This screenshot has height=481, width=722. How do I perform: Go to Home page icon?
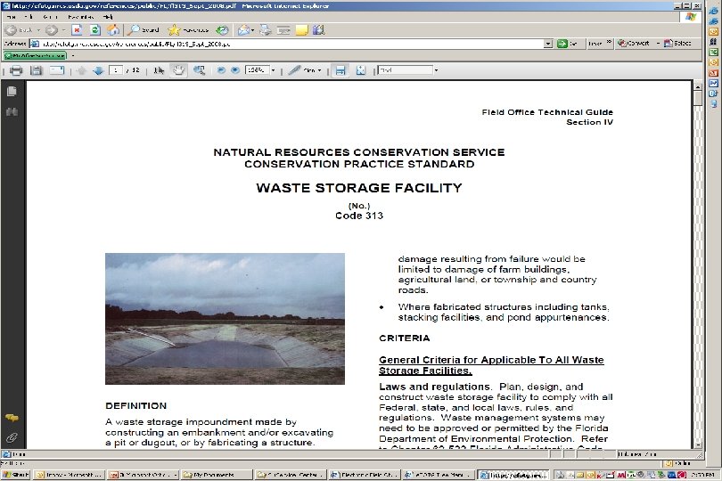click(113, 30)
